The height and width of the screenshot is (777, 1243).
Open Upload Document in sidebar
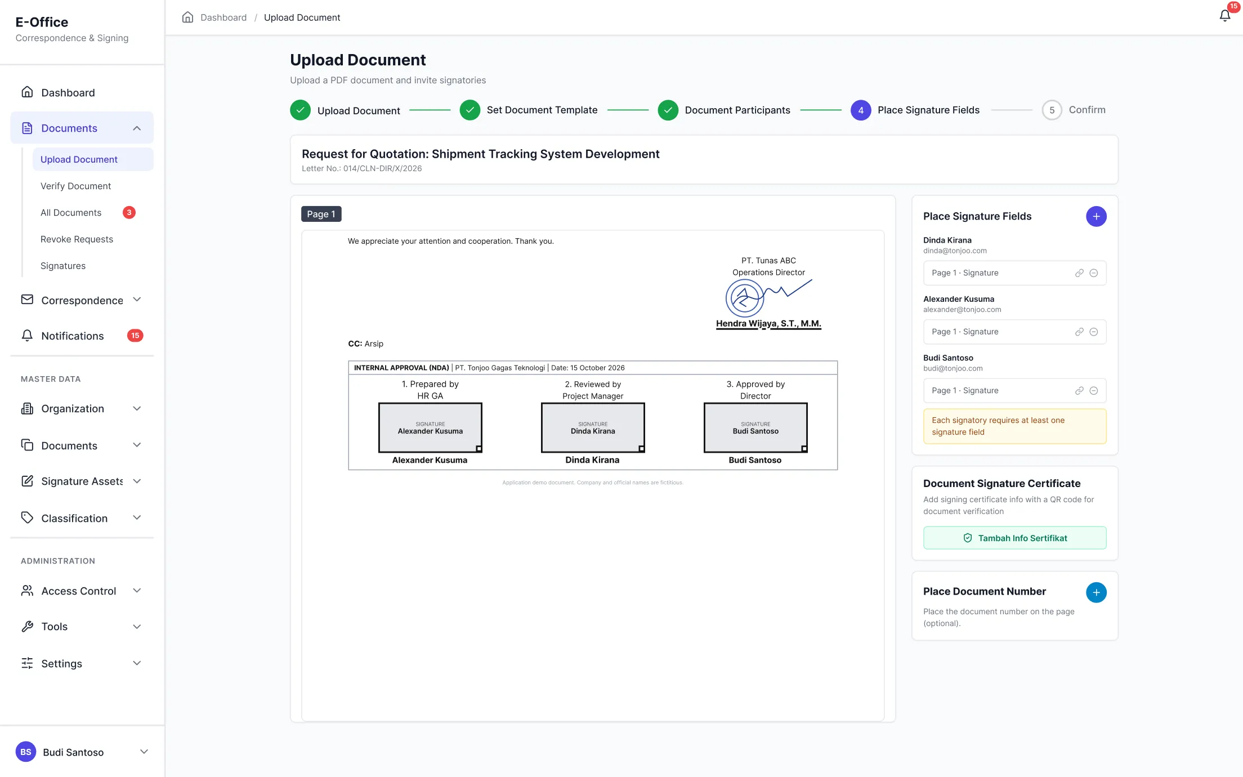(x=93, y=159)
